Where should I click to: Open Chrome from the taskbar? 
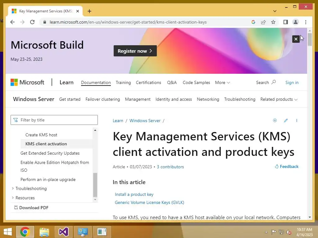pyautogui.click(x=25, y=232)
